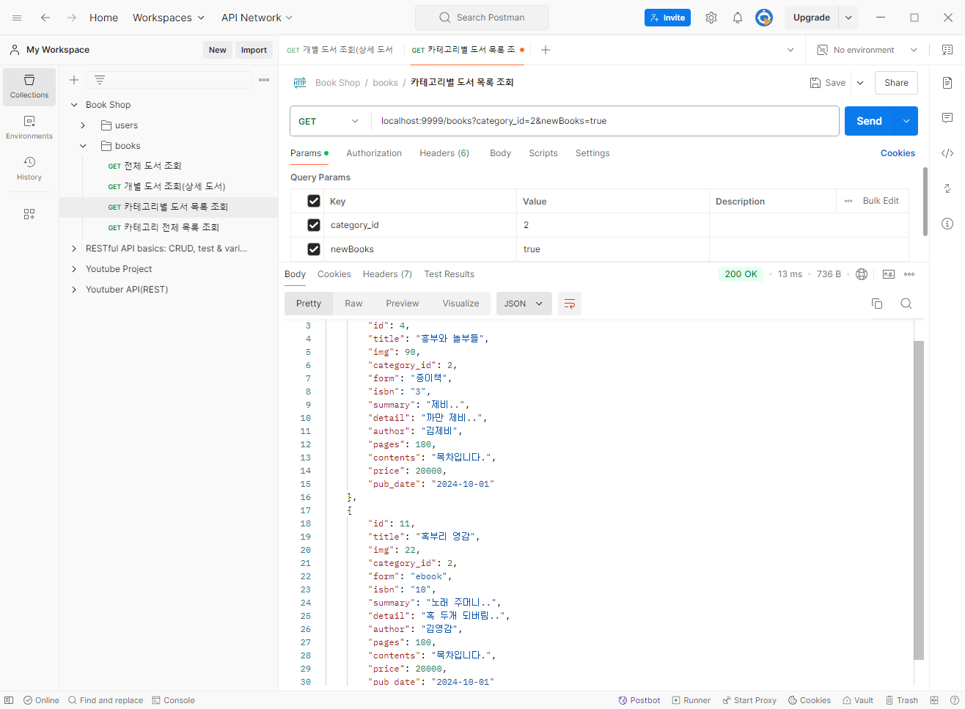Toggle response line wrap icon
Image resolution: width=965 pixels, height=709 pixels.
570,304
